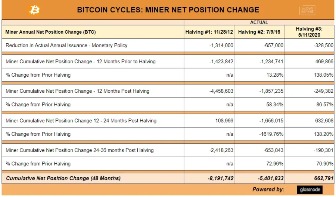The width and height of the screenshot is (336, 197).
Task: Select the 'Halving #1: 11/28/12' column header
Action: pyautogui.click(x=209, y=32)
